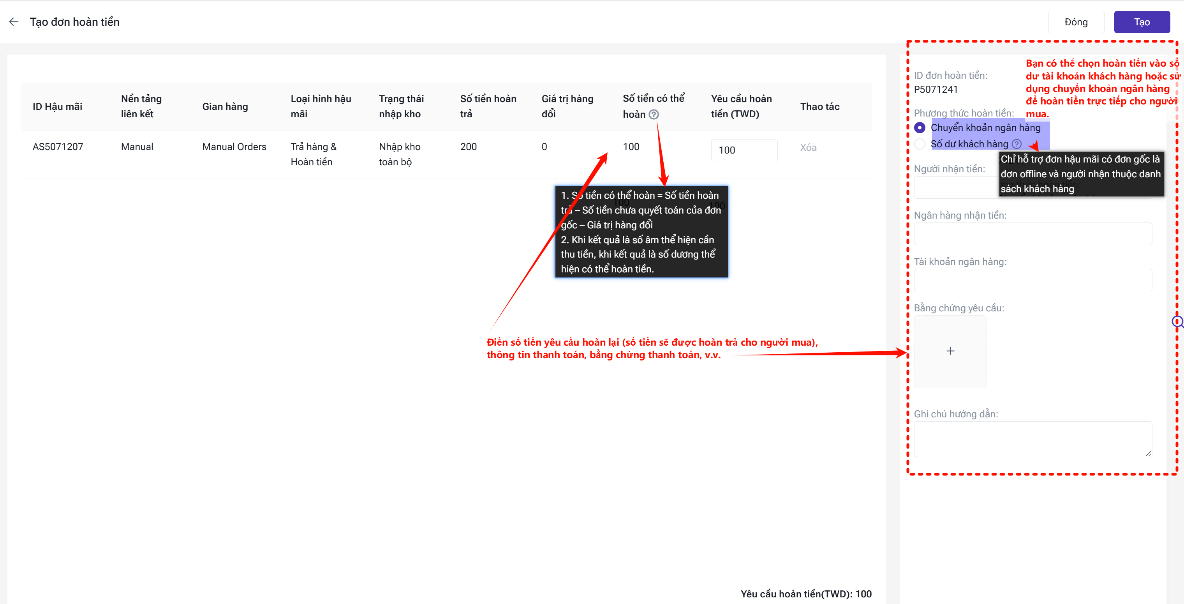Click the ID Hậu mãi column header
The image size is (1184, 604).
coord(58,106)
